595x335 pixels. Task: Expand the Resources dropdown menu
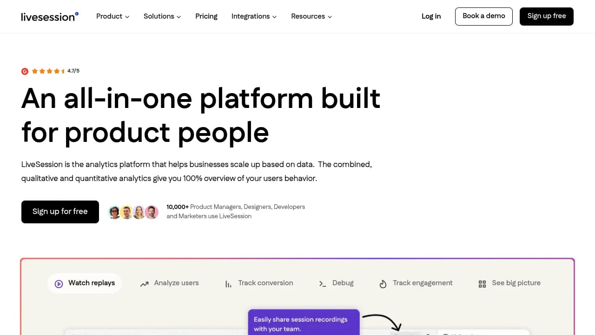(x=311, y=16)
